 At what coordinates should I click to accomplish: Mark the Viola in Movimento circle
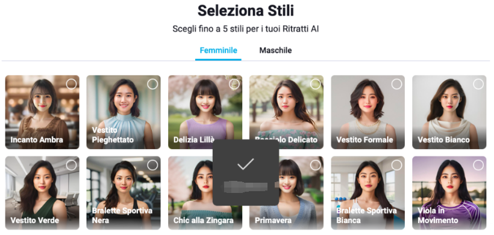tap(478, 165)
